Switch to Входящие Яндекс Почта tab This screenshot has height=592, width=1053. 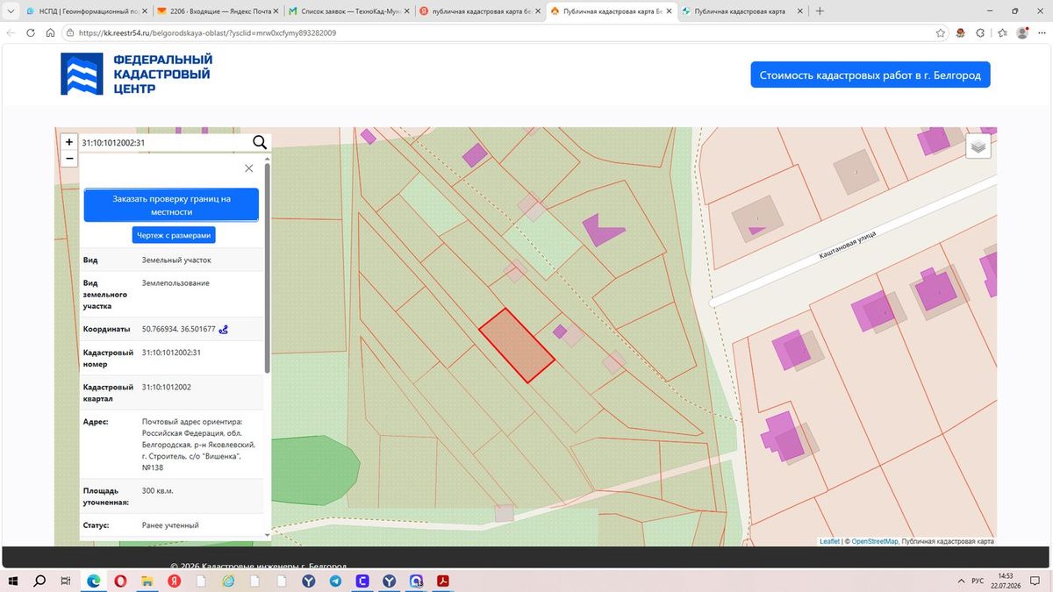click(x=217, y=11)
